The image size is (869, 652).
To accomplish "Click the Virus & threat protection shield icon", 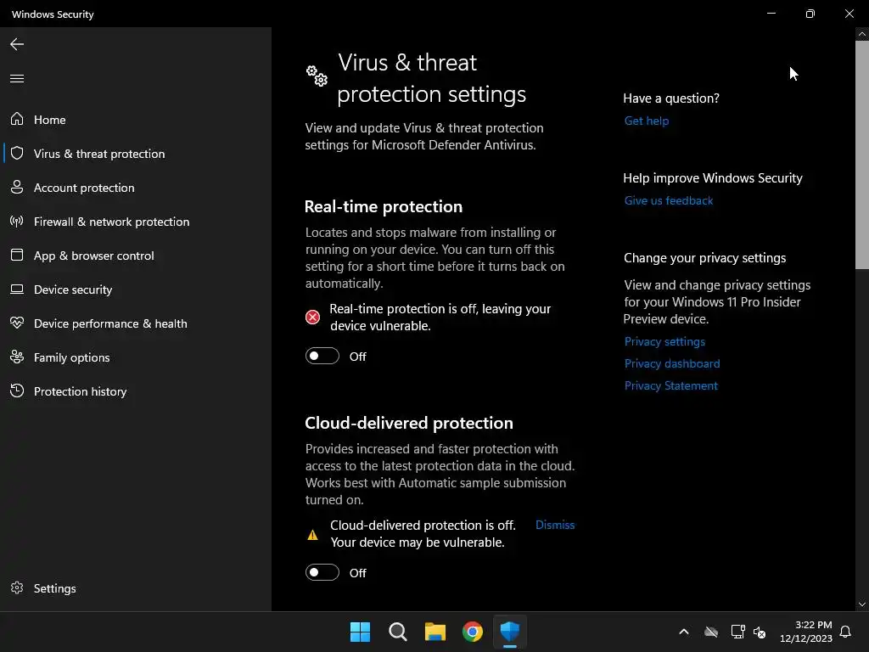I will point(17,153).
